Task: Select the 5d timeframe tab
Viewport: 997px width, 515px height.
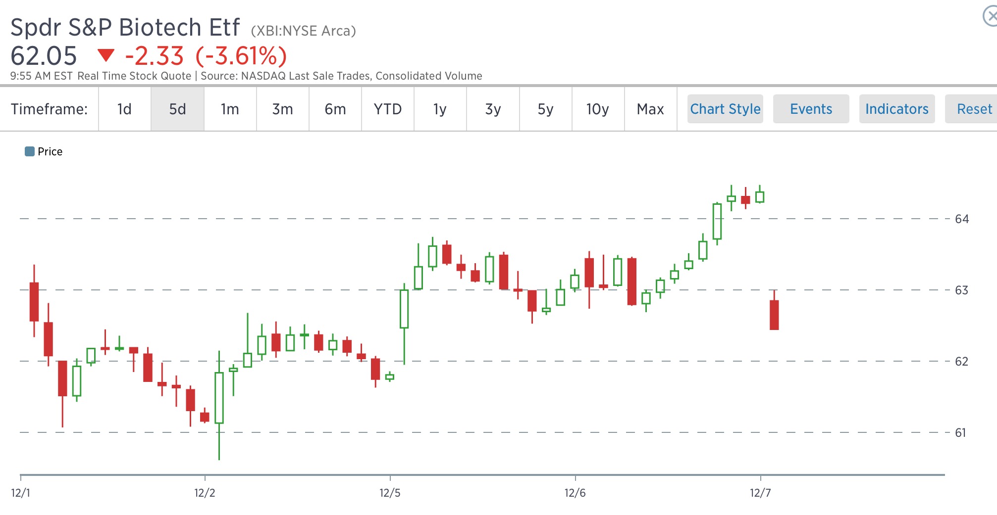Action: 177,109
